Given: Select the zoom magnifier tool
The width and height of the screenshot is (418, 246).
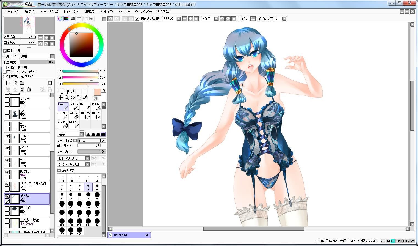Looking at the screenshot, I should coord(67,98).
